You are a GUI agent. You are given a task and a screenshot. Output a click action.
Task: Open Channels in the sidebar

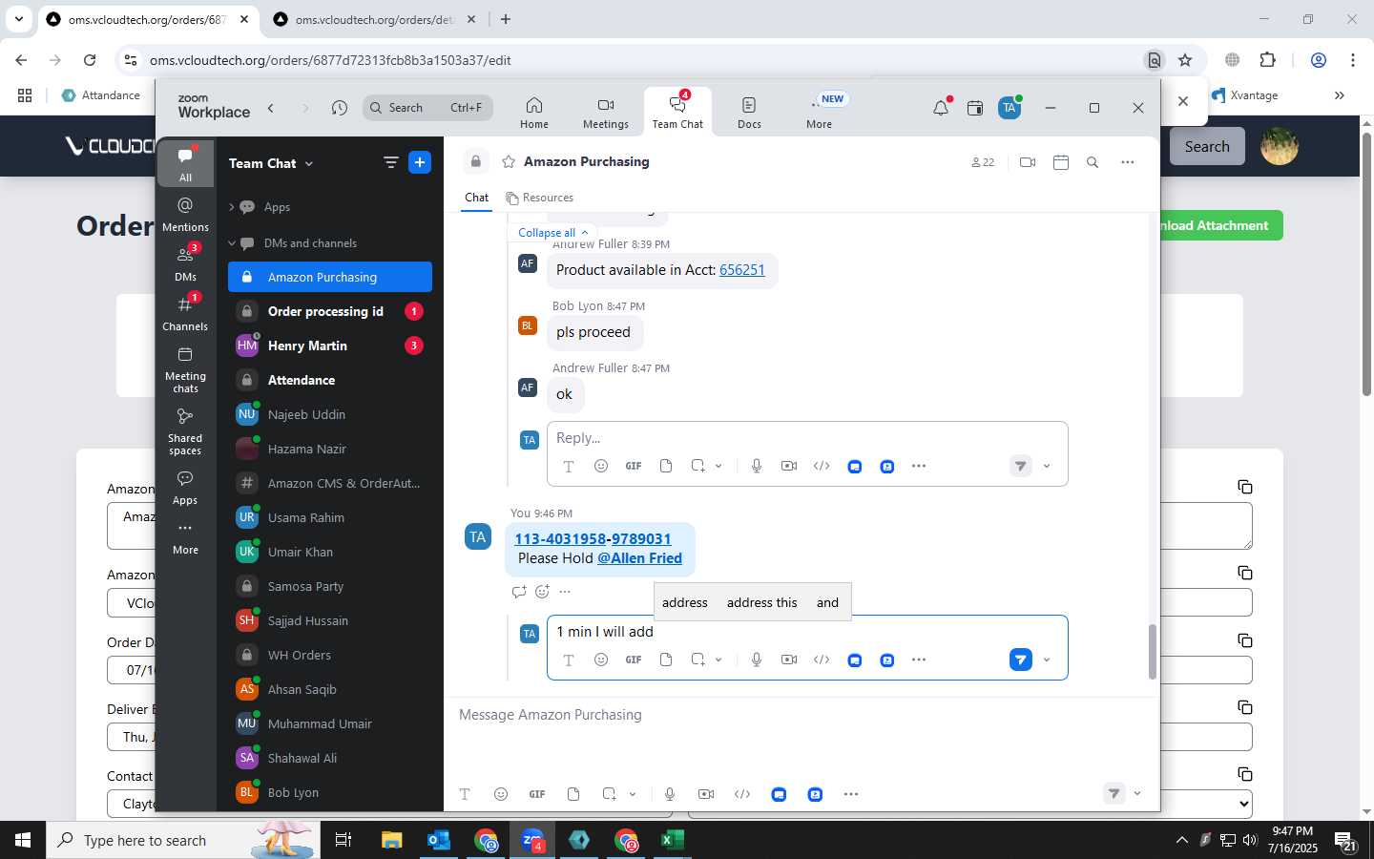pyautogui.click(x=185, y=313)
